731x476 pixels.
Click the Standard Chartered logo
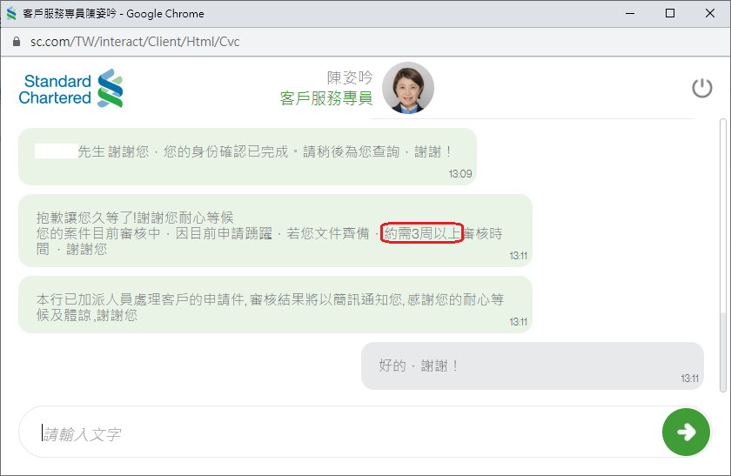(71, 89)
